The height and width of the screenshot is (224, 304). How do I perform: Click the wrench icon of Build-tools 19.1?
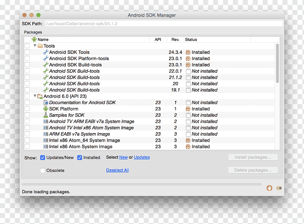pyautogui.click(x=46, y=90)
